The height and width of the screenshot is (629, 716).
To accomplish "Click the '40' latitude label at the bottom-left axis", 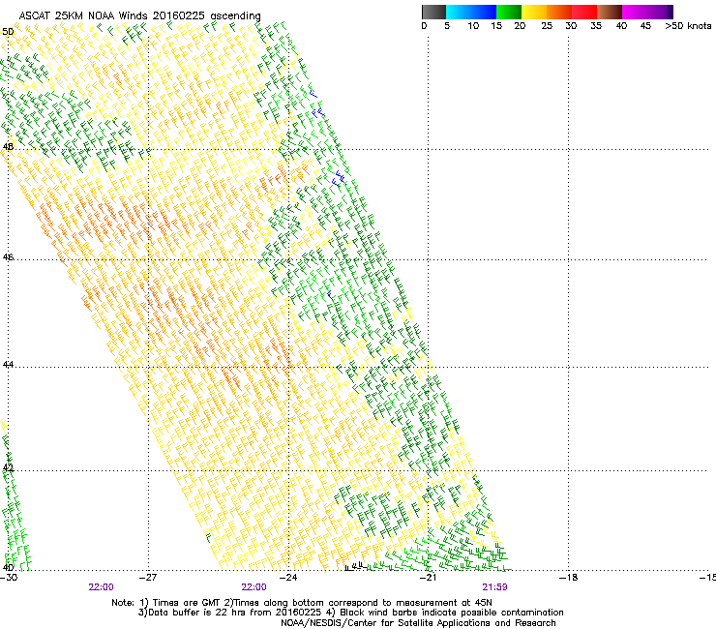I will pos(8,567).
